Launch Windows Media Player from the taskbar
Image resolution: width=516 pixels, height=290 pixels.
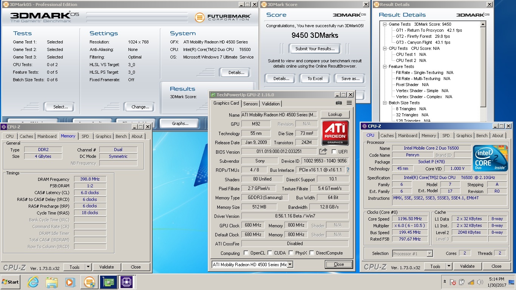coord(70,282)
